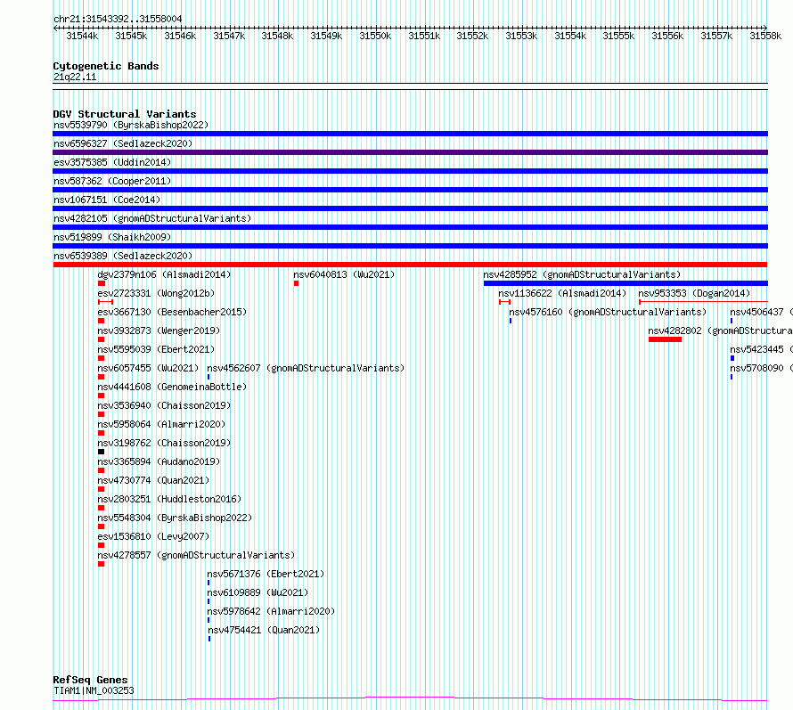Viewport: 793px width, 710px height.
Task: Click the Cytogenetic Bands track title
Action: pyautogui.click(x=106, y=66)
